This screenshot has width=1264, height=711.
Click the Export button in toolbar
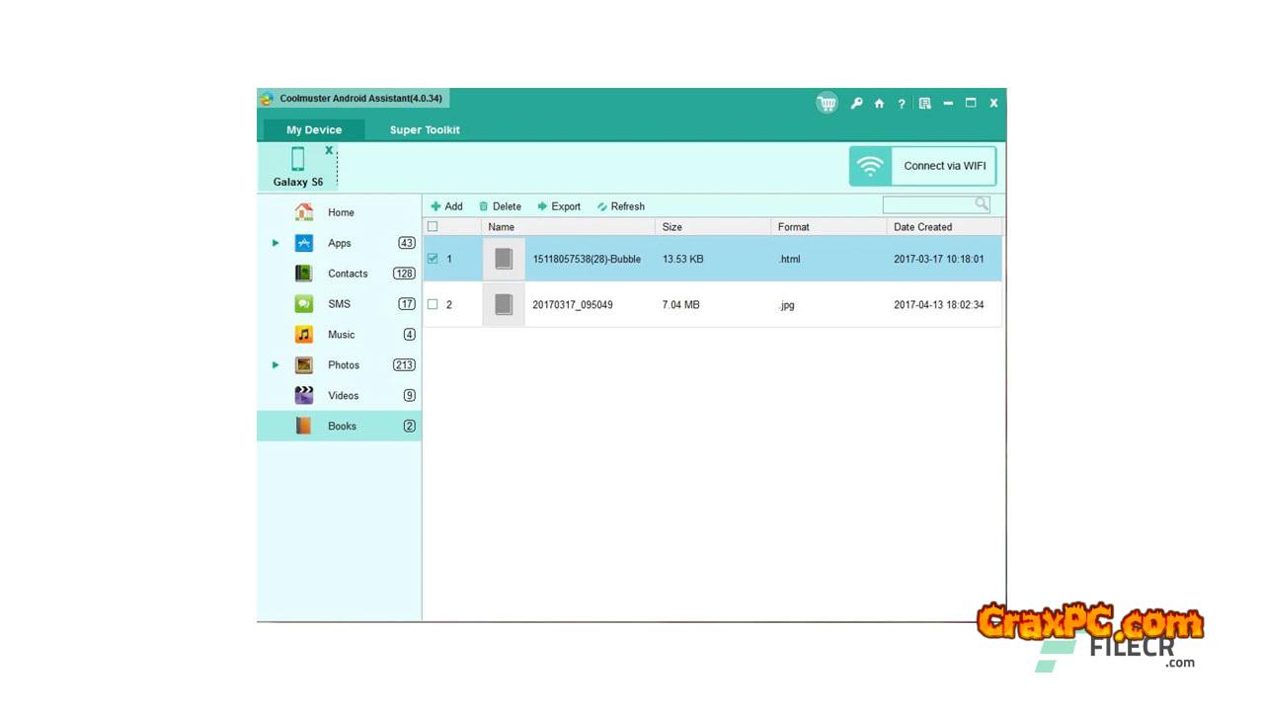[x=559, y=206]
